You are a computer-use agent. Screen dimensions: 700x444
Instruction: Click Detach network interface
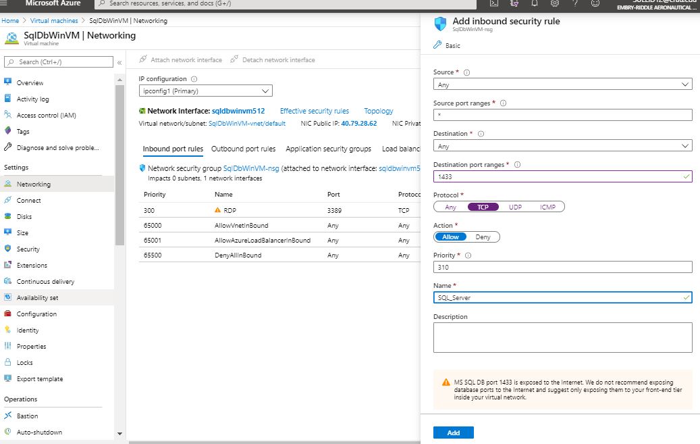pos(273,59)
